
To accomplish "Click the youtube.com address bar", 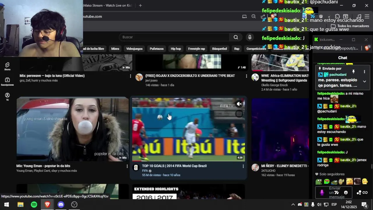I will point(162,17).
